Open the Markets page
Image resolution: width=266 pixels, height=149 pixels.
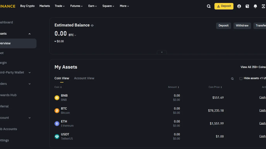[45, 6]
